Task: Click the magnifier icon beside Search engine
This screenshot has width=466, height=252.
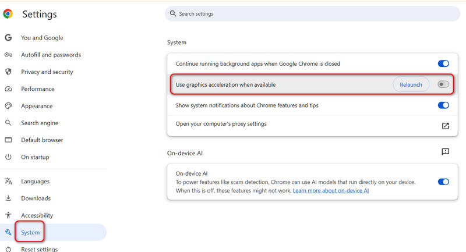Action: pyautogui.click(x=8, y=123)
